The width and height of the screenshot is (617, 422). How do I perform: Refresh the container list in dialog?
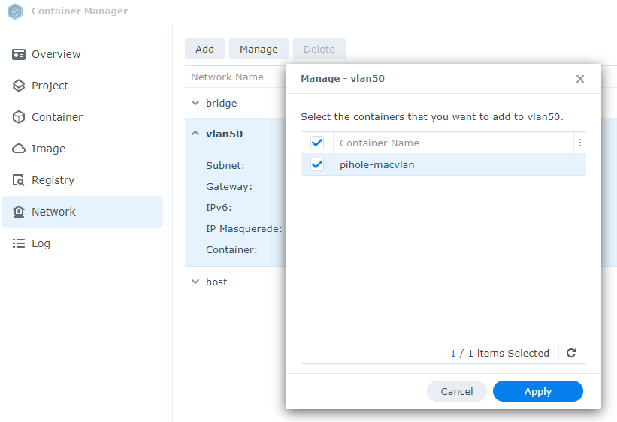571,353
